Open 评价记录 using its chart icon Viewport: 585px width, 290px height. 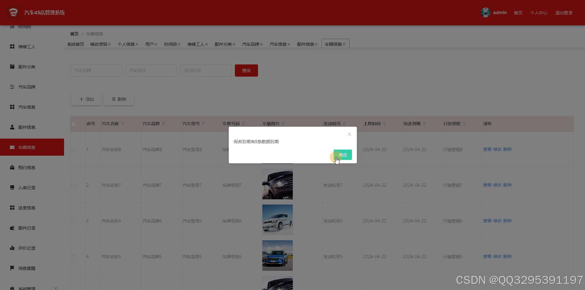tap(12, 248)
